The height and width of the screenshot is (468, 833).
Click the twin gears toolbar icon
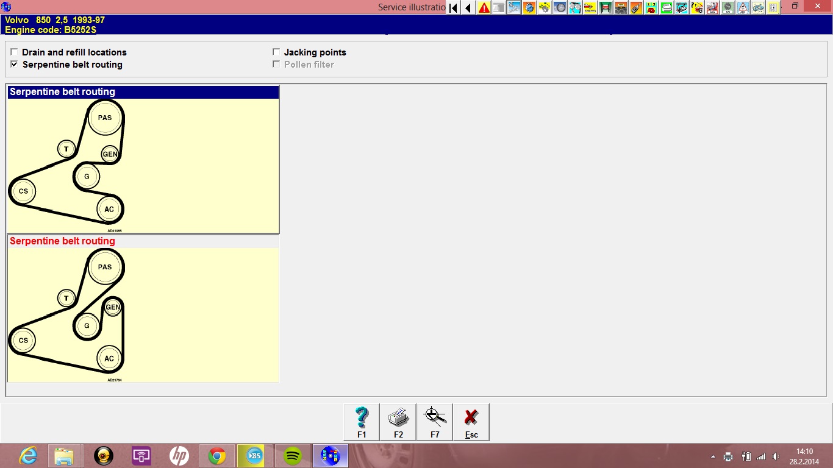[x=575, y=8]
